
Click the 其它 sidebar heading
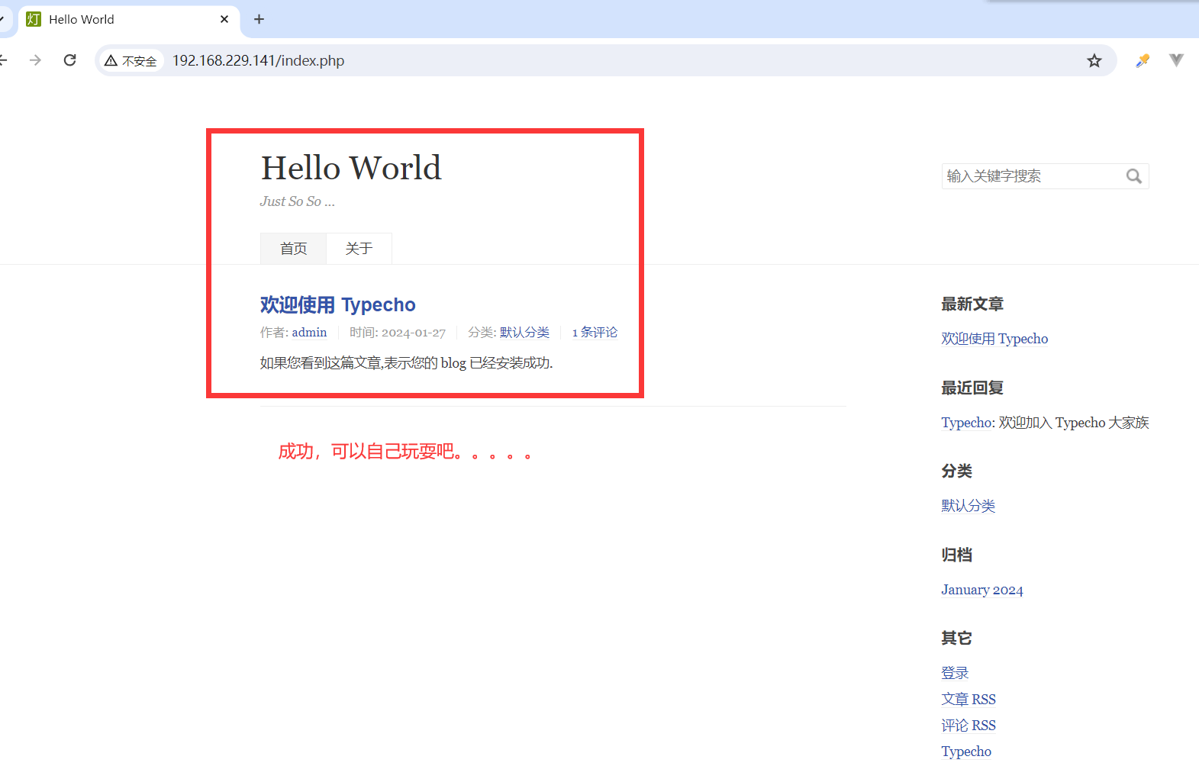click(956, 638)
